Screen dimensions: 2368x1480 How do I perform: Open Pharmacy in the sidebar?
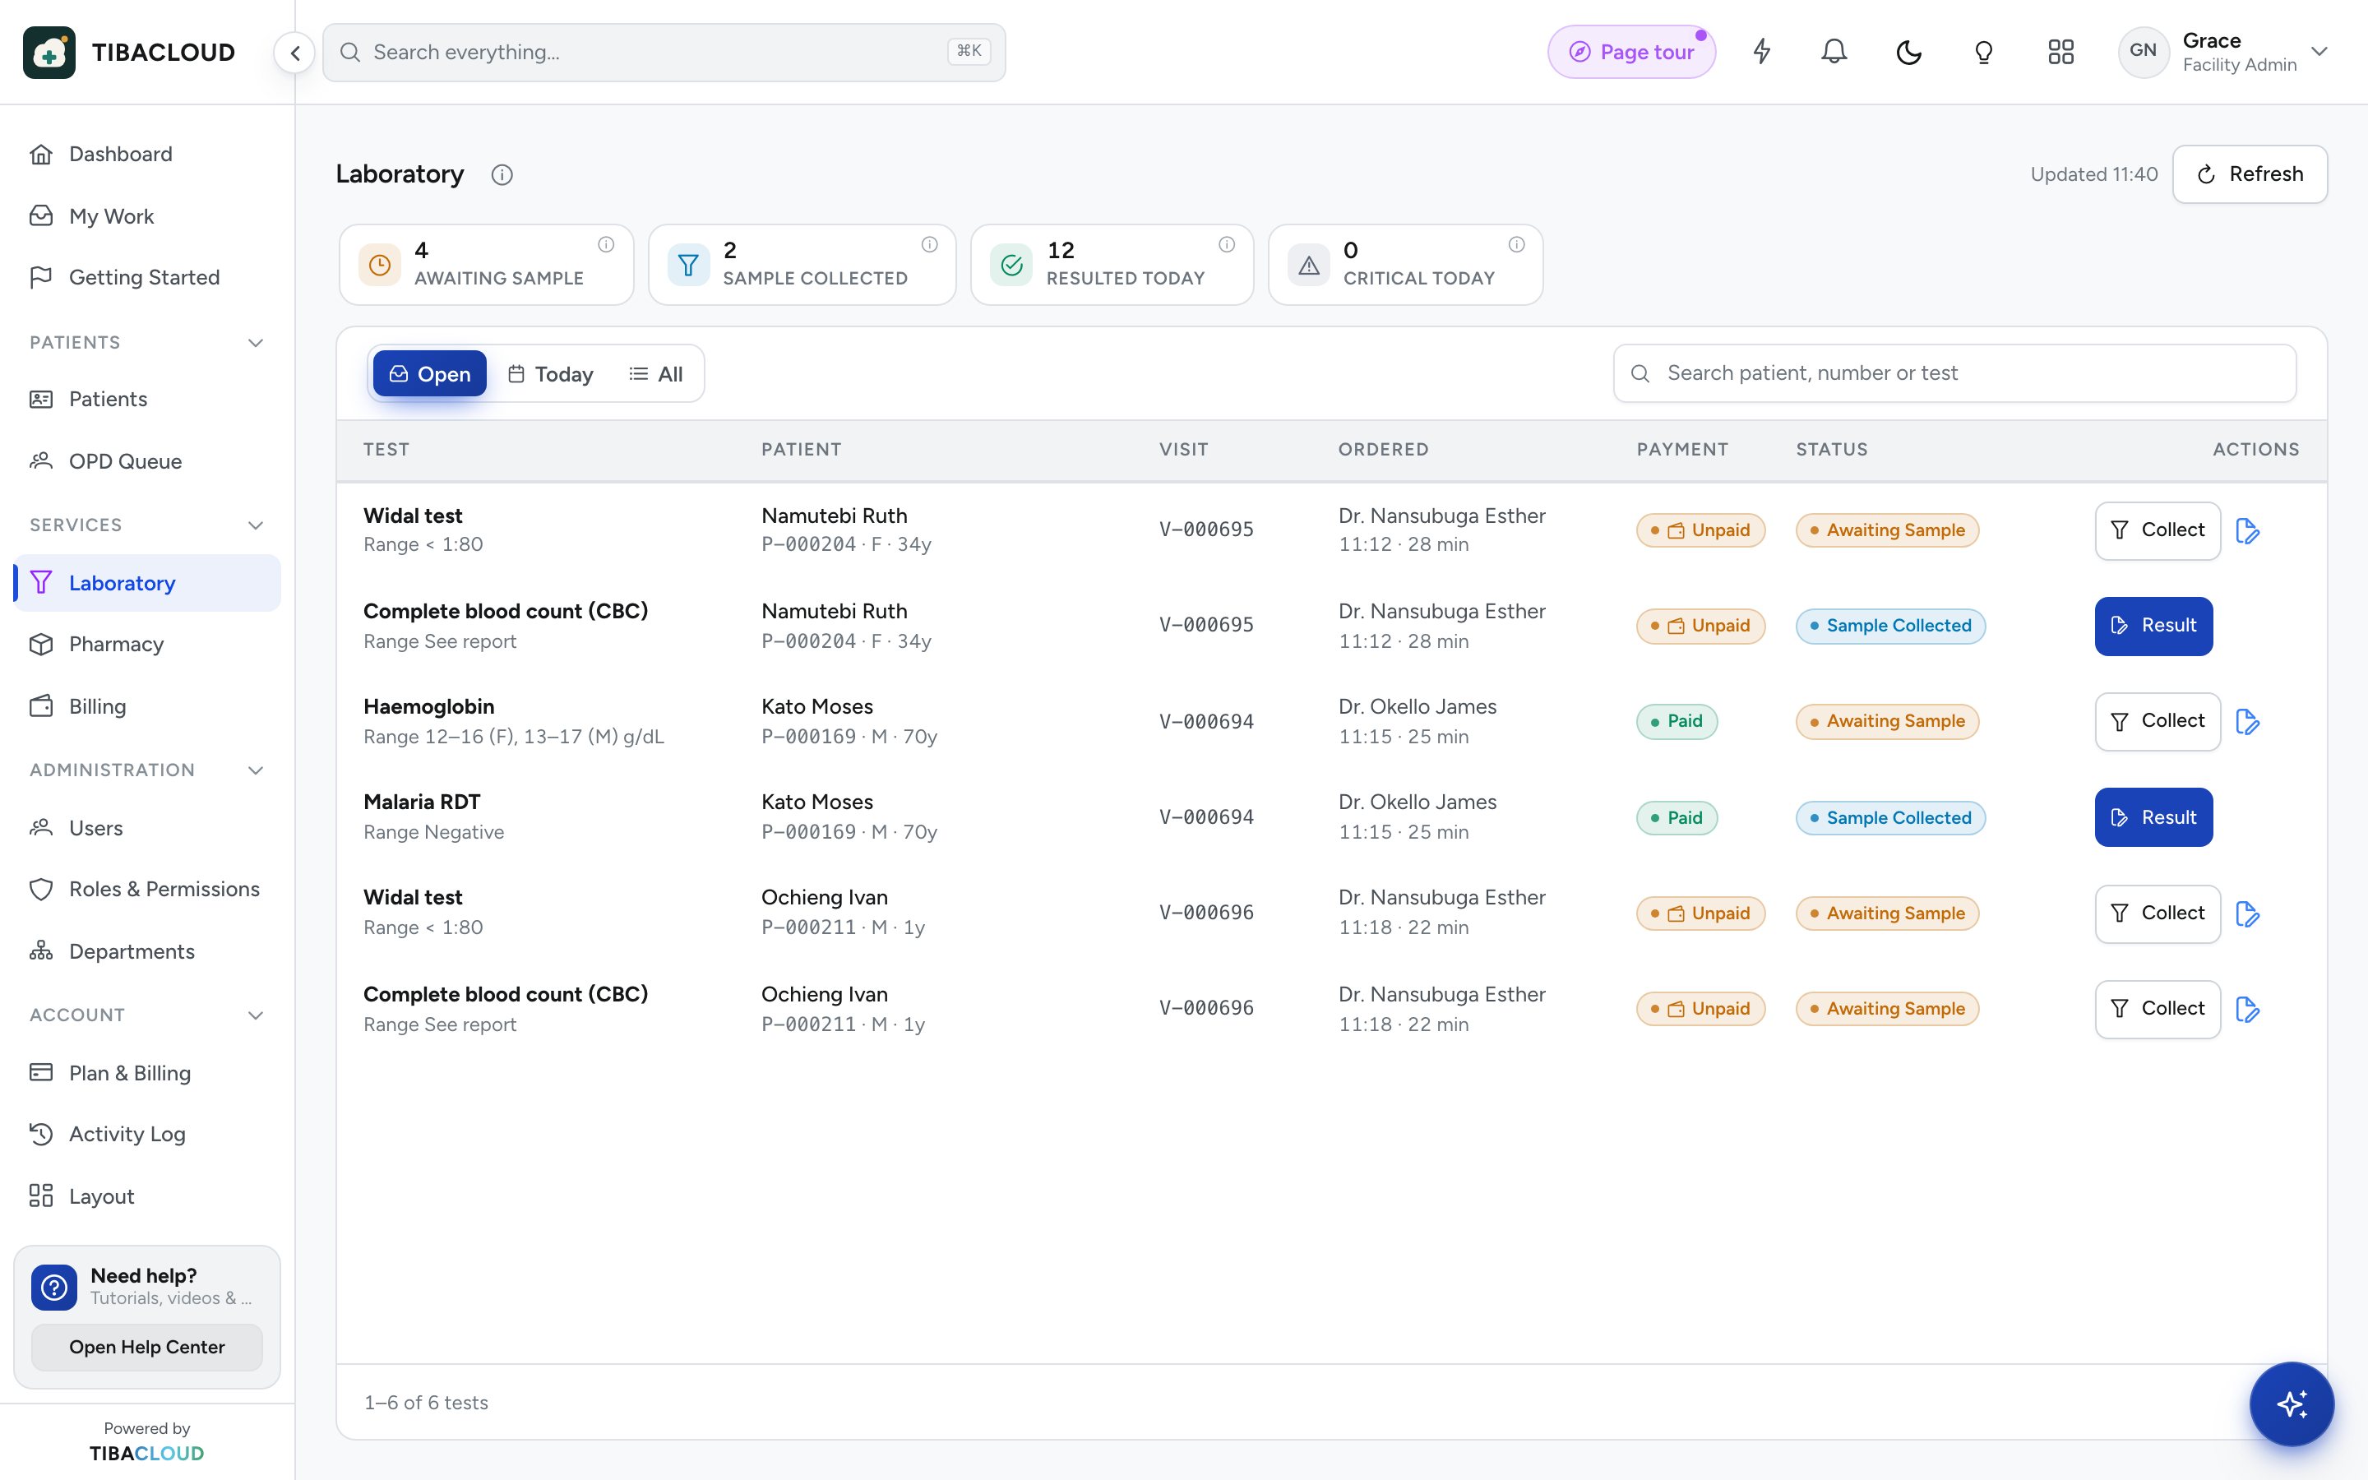(148, 644)
